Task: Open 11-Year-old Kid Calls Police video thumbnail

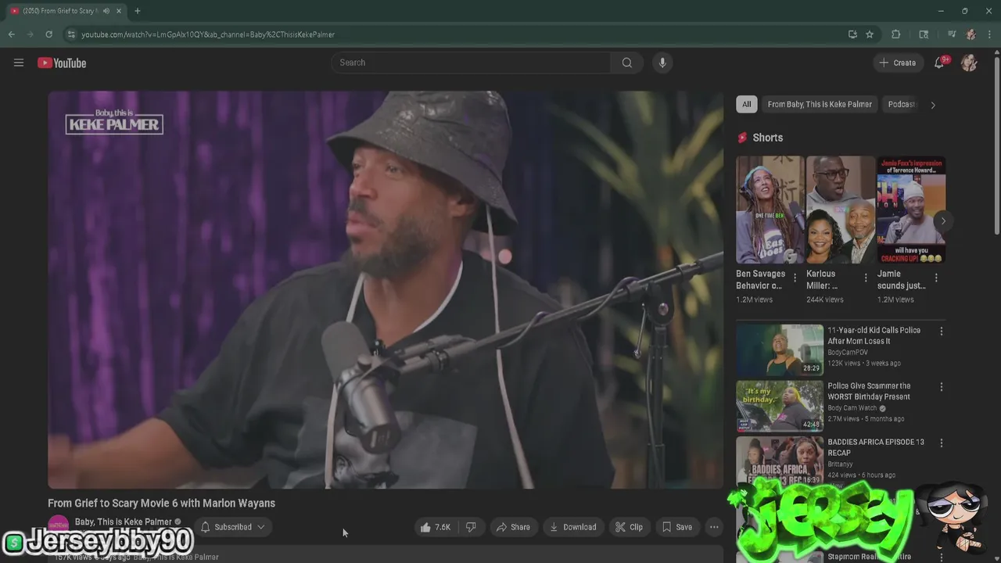Action: tap(780, 350)
